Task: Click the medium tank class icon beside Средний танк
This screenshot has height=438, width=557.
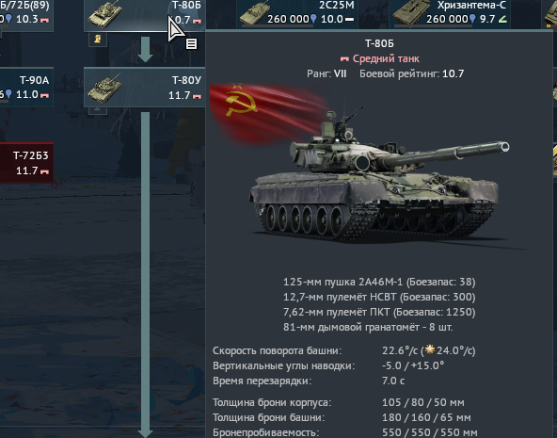Action: 344,59
